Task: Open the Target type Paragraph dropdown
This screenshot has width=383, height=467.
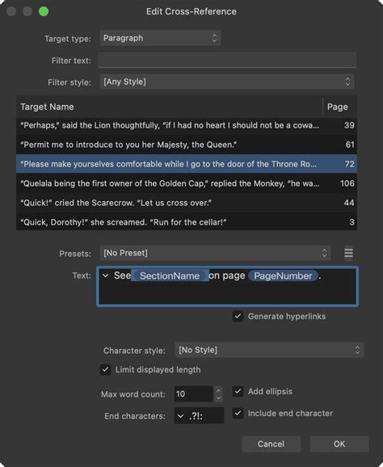Action: pyautogui.click(x=160, y=38)
